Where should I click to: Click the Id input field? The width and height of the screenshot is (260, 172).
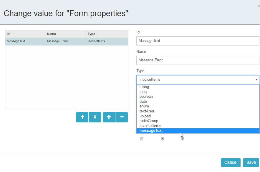[x=198, y=41]
